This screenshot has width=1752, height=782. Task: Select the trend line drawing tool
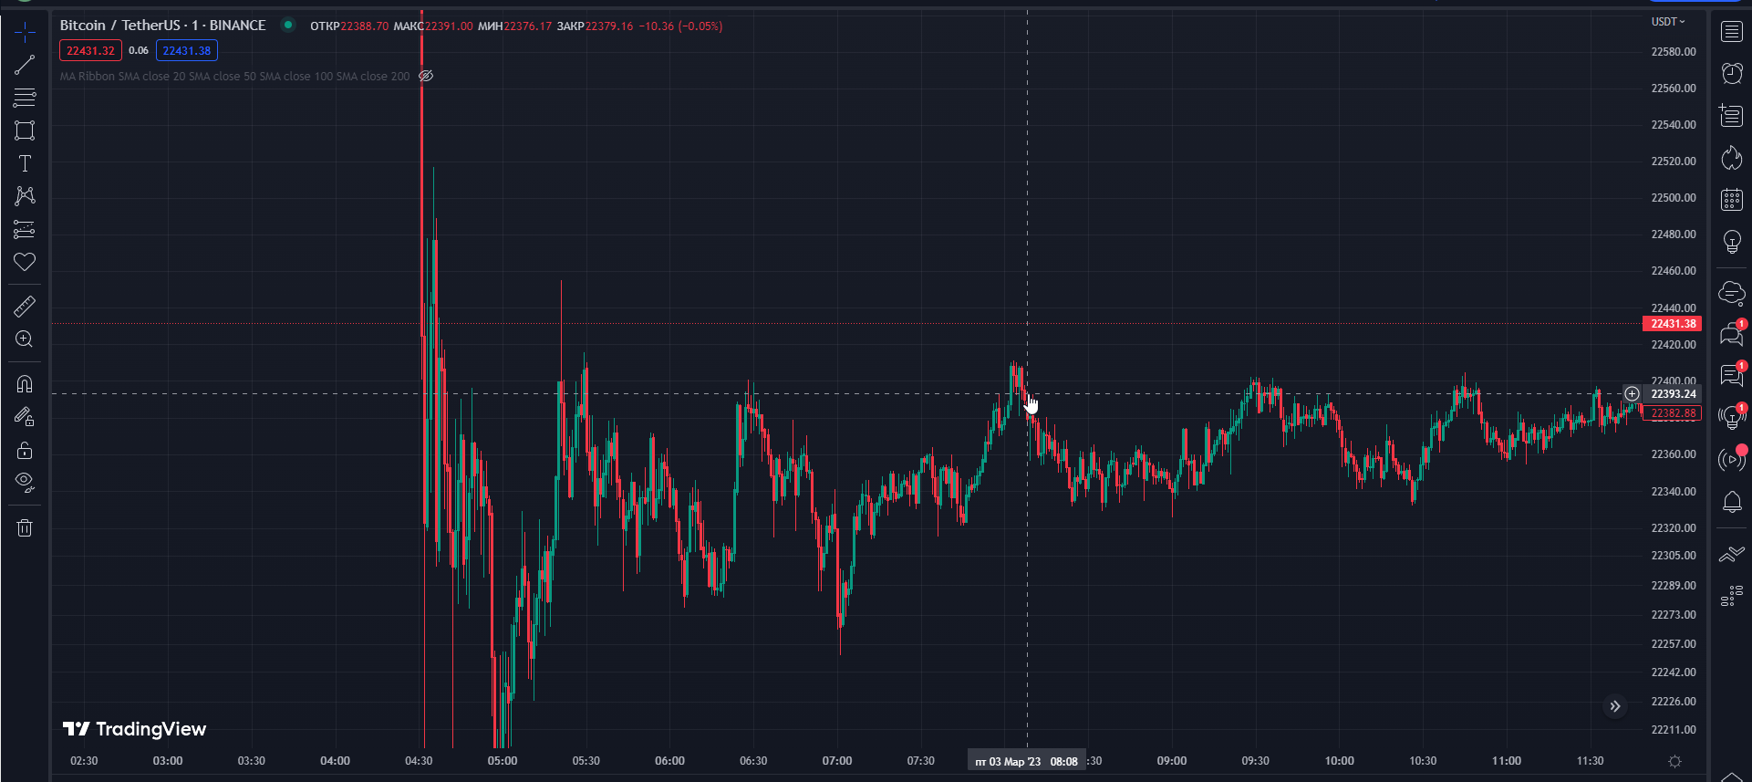(x=25, y=65)
